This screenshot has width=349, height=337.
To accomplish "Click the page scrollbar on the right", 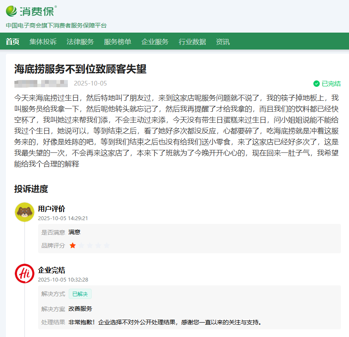I will [x=346, y=168].
